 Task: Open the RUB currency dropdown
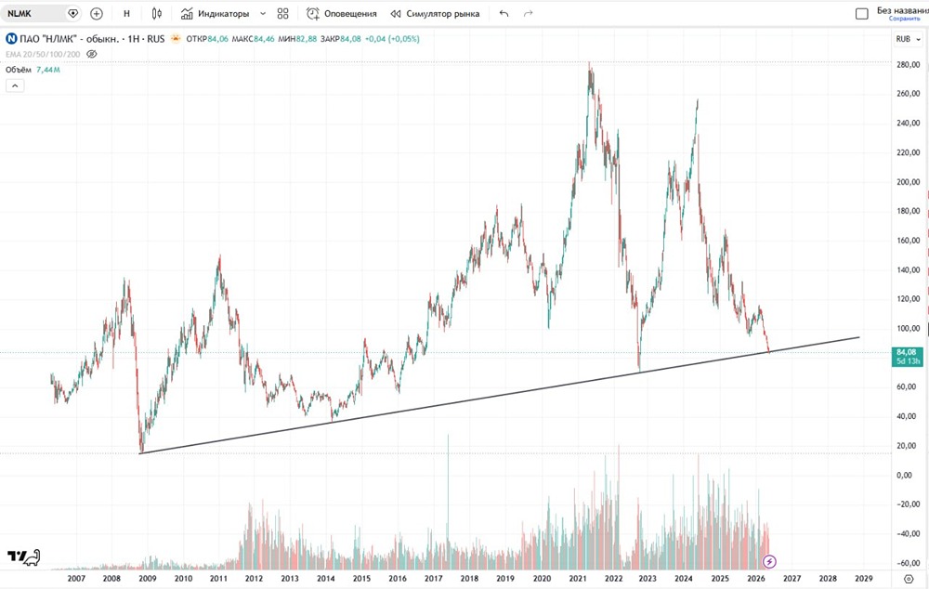909,38
